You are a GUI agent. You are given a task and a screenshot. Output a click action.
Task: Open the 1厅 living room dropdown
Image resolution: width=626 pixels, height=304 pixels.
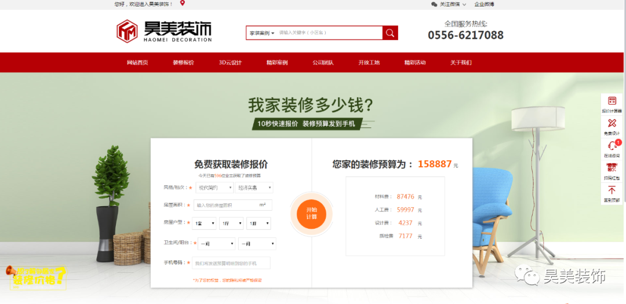(x=231, y=224)
